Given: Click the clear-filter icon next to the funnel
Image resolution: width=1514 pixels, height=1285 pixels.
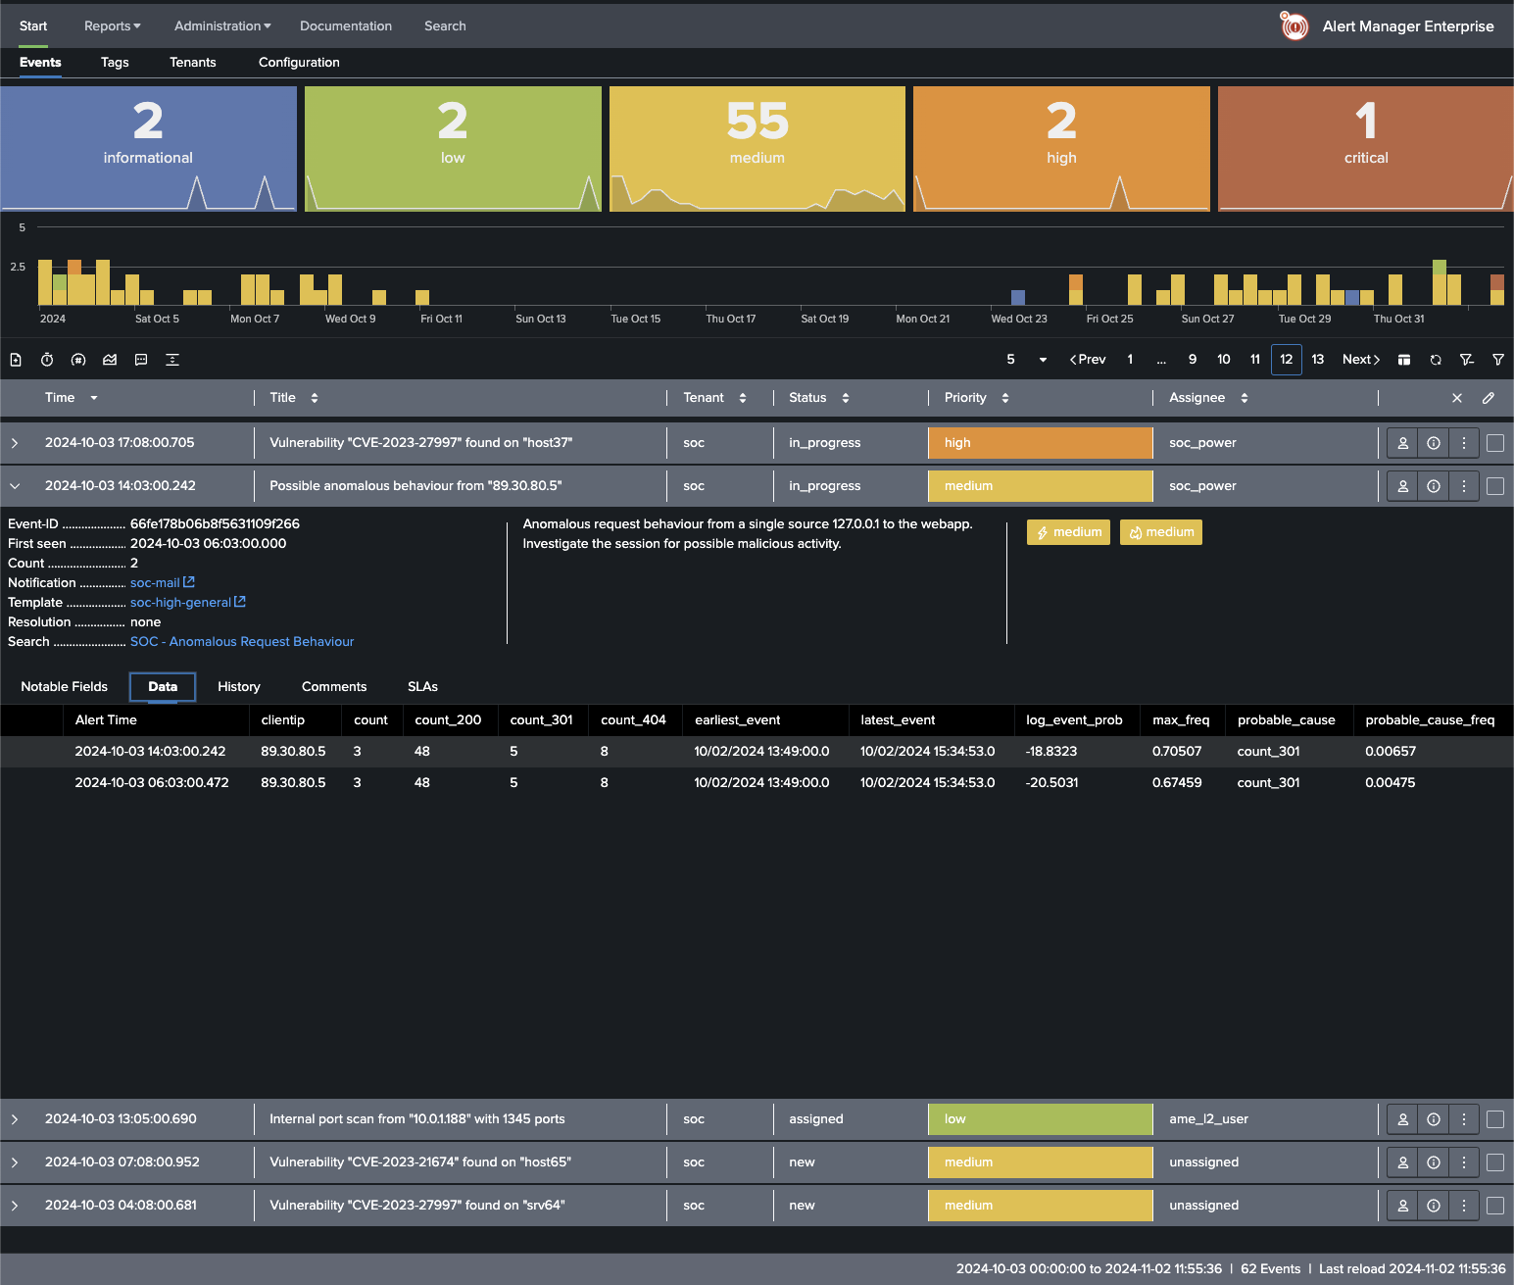Looking at the screenshot, I should [x=1467, y=360].
